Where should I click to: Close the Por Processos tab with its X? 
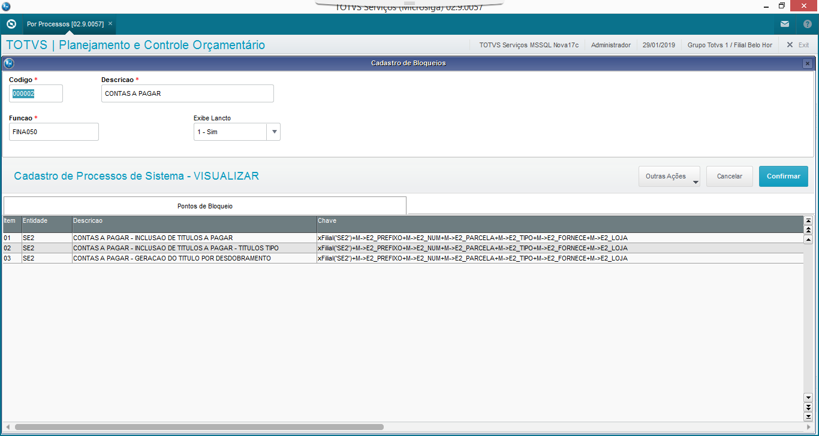(110, 23)
